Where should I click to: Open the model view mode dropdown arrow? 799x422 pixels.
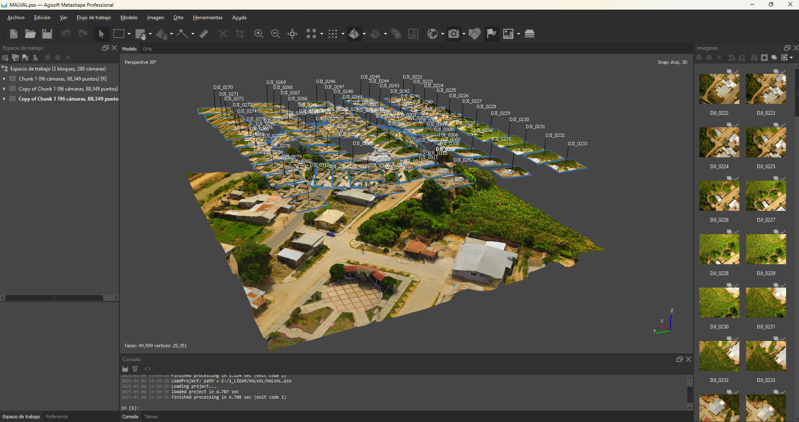[x=364, y=34]
